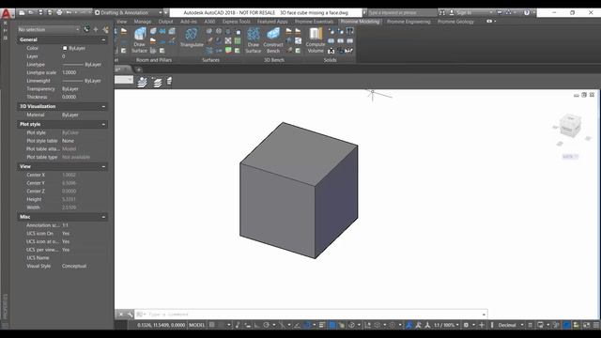
Task: Close the command line with X icon
Action: point(121,315)
